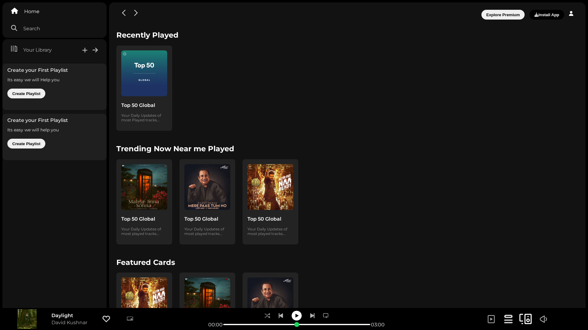Open the Naa Ready trending card

[270, 202]
